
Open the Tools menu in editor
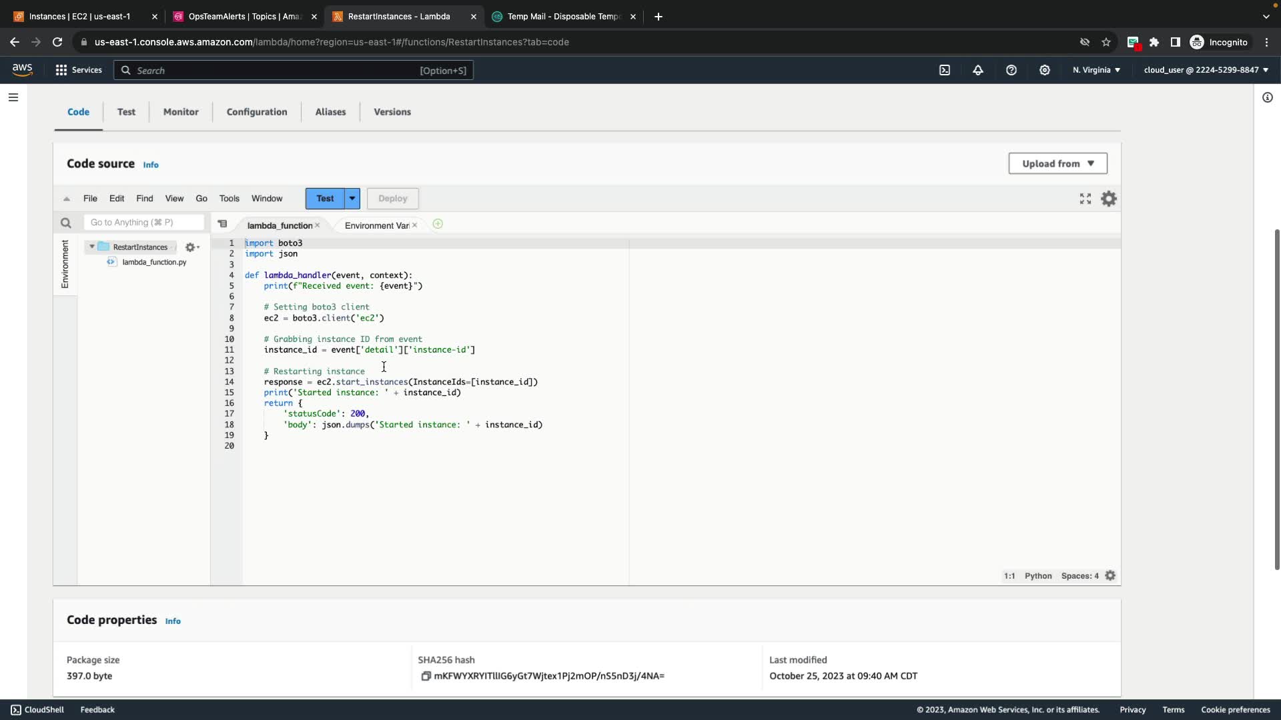[229, 199]
